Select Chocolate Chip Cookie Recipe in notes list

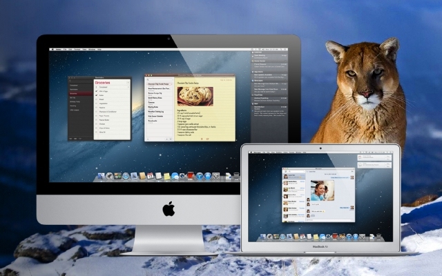click(157, 82)
